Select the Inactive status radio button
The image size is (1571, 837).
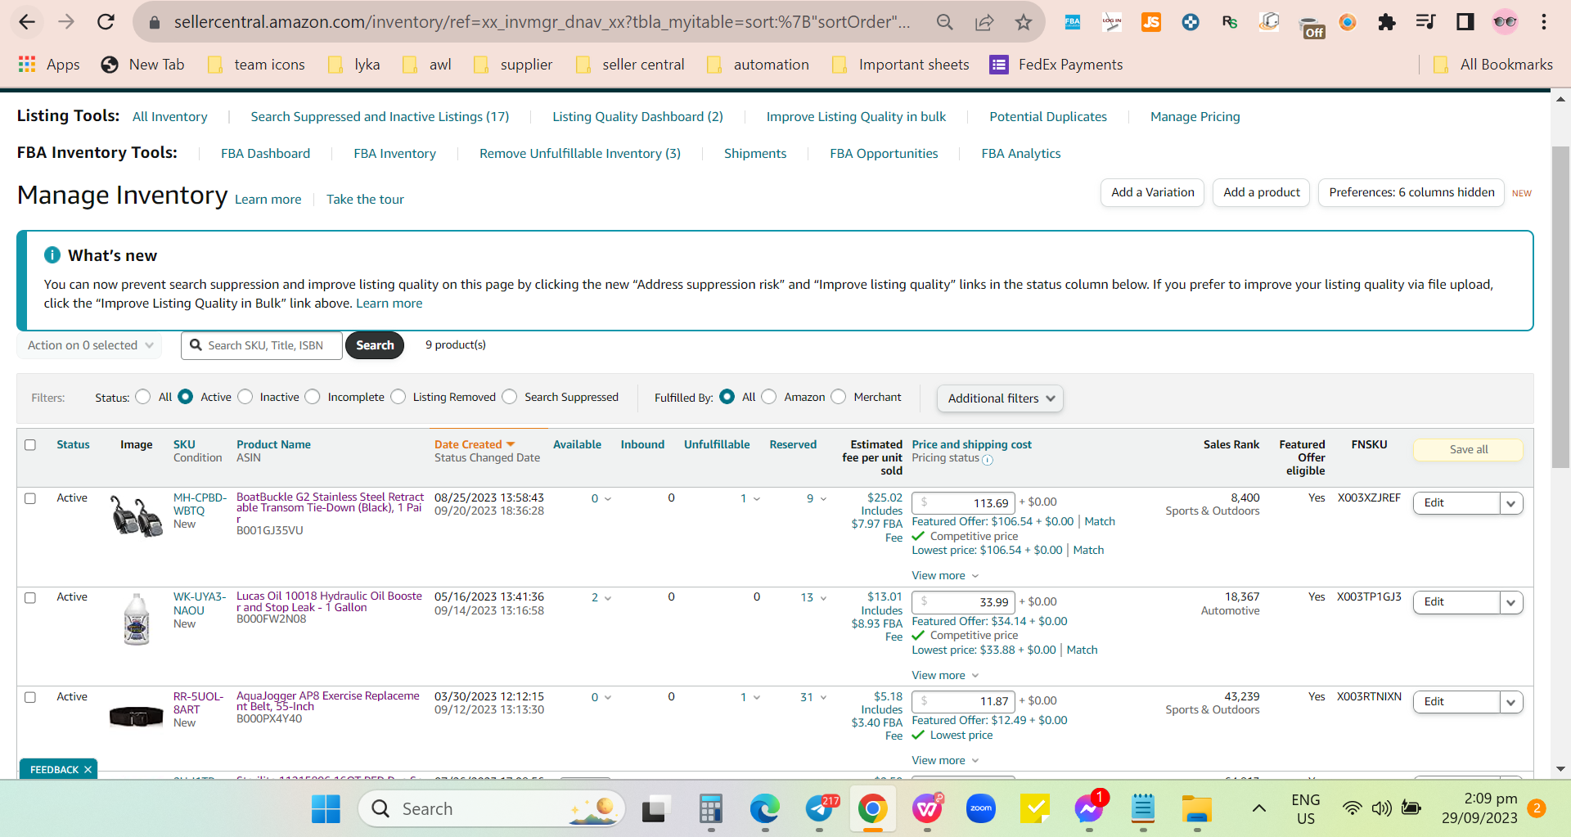(245, 397)
